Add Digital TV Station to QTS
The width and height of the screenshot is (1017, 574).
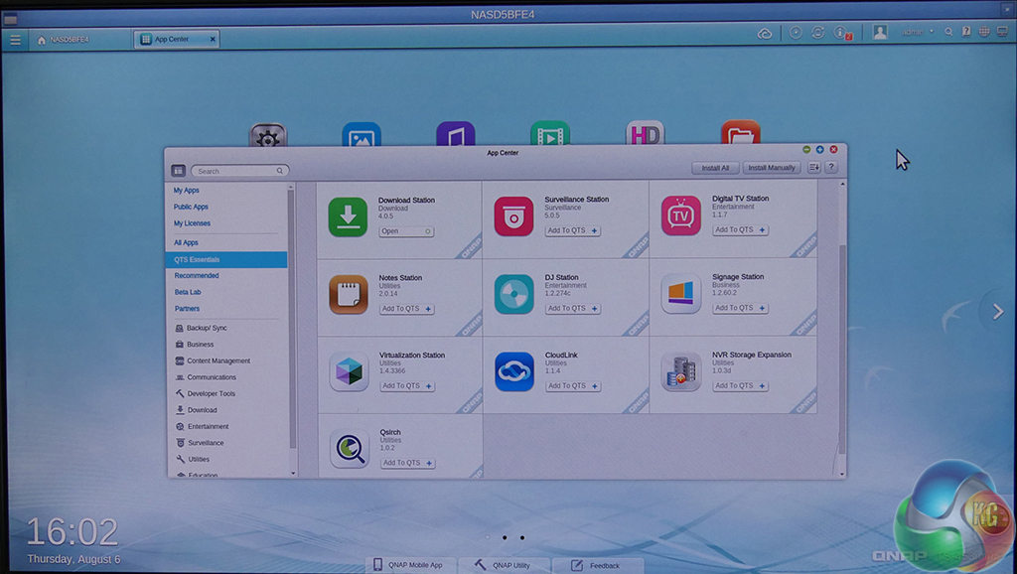tap(740, 229)
